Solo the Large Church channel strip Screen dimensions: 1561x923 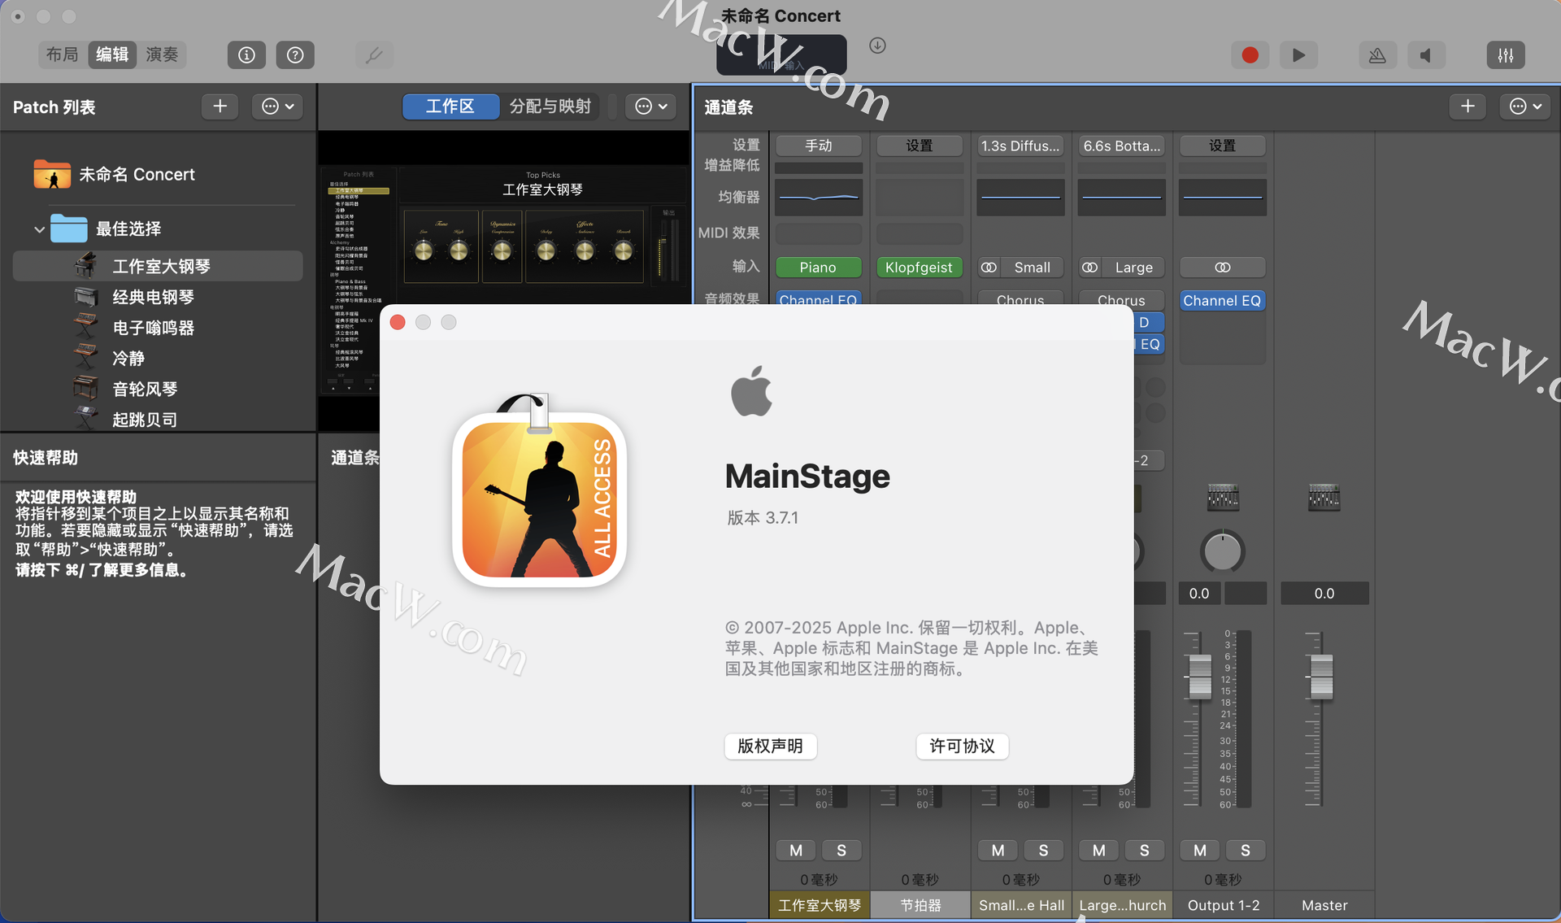point(1144,850)
